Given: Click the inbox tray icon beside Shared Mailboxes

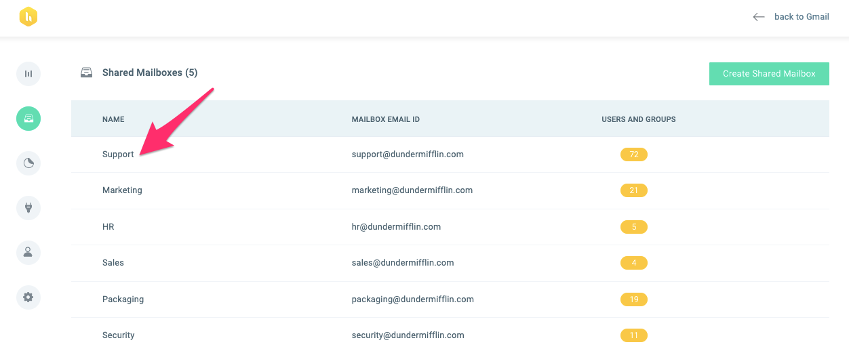Looking at the screenshot, I should [x=86, y=72].
